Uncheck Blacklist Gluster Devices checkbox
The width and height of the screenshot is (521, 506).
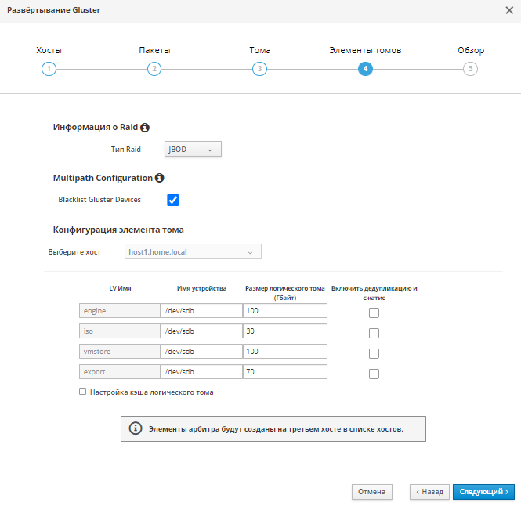pos(173,200)
